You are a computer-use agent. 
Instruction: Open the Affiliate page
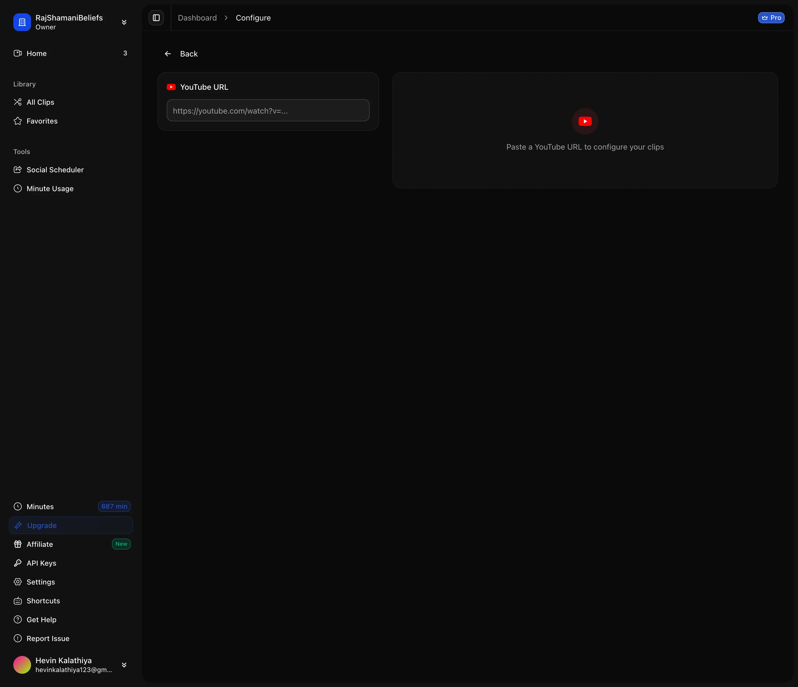pyautogui.click(x=71, y=544)
